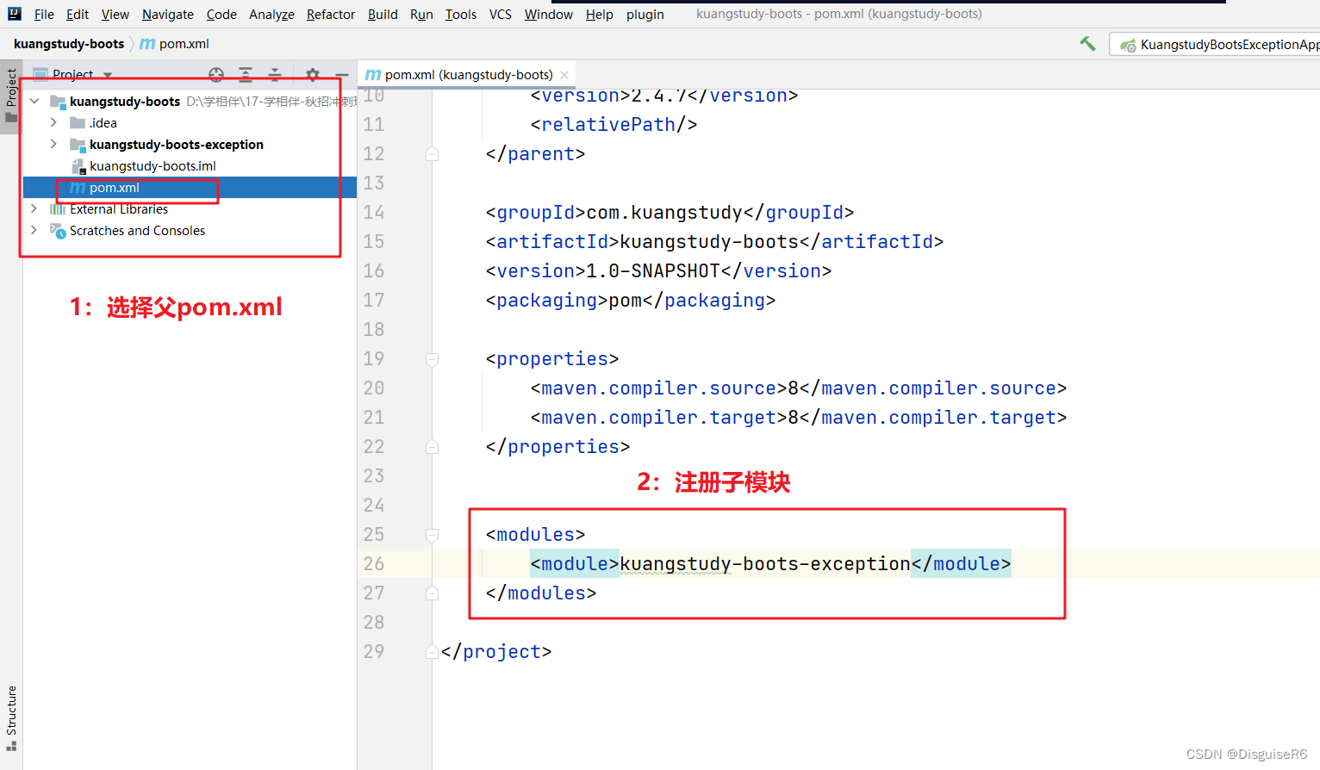Click line number 14 in gutter

tap(374, 213)
